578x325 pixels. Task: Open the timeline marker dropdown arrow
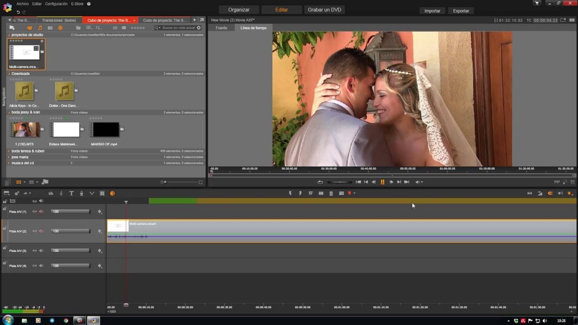tap(354, 193)
